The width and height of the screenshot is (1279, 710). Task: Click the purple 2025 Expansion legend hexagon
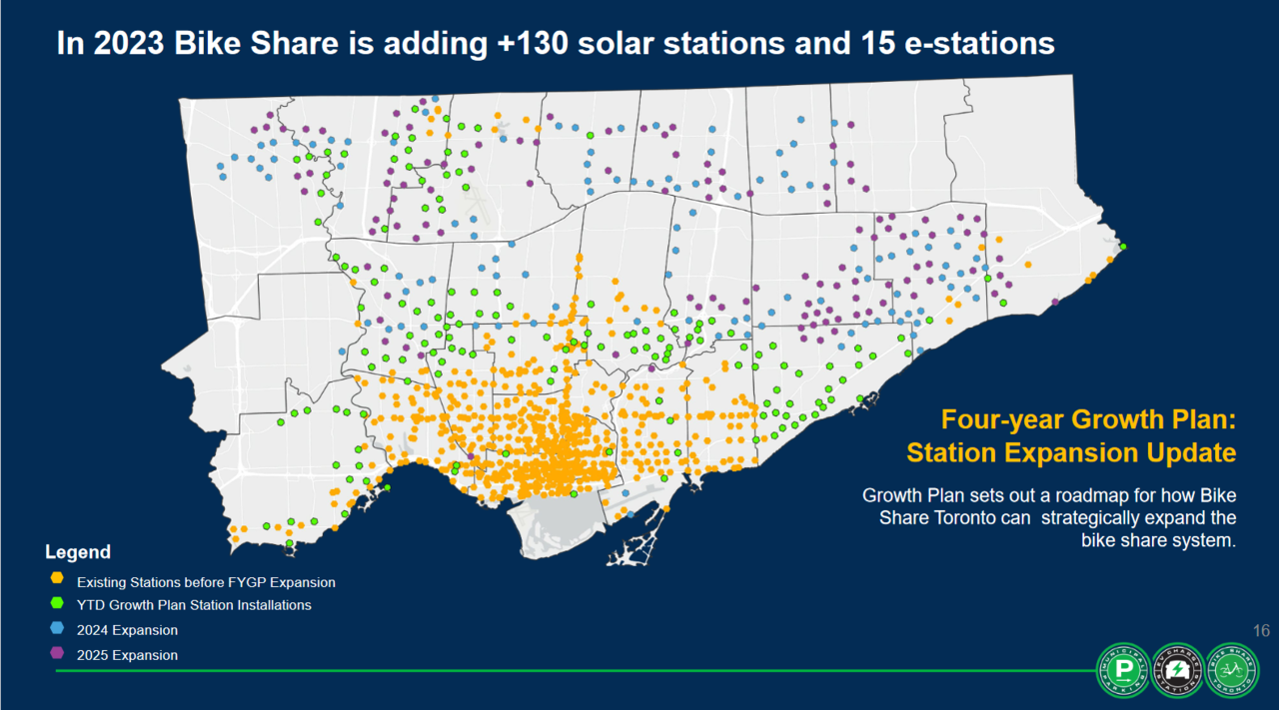[57, 654]
